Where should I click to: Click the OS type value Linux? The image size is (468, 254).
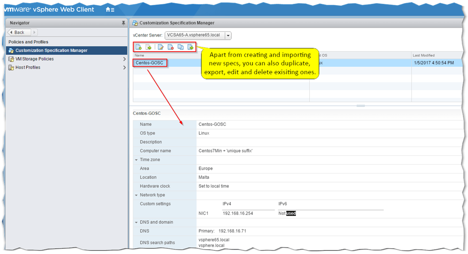point(204,133)
